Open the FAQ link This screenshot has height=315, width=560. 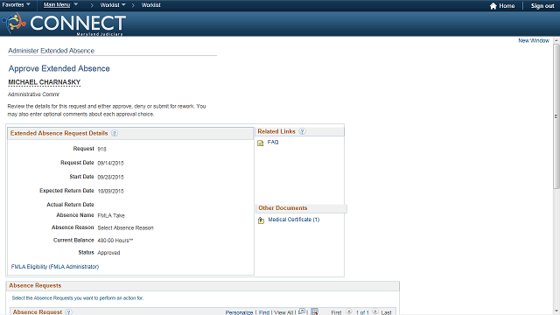(273, 142)
